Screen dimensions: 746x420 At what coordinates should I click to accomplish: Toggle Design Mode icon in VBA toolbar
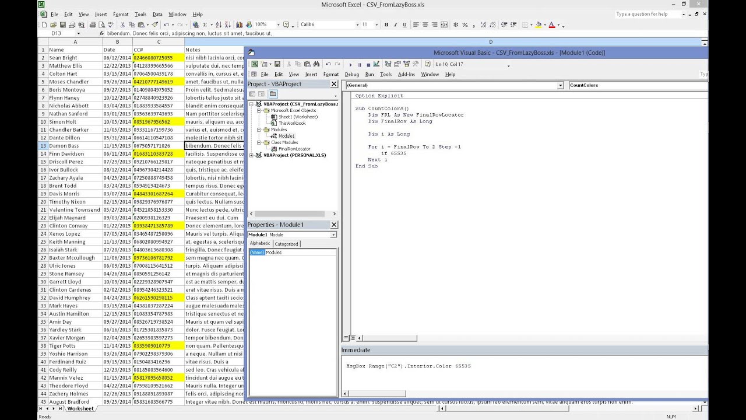(376, 64)
